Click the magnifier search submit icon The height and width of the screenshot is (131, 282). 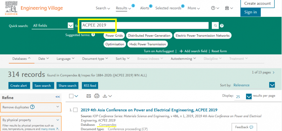(x=215, y=26)
